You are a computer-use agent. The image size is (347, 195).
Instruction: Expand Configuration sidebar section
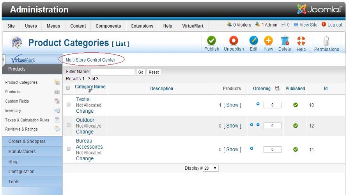32,172
